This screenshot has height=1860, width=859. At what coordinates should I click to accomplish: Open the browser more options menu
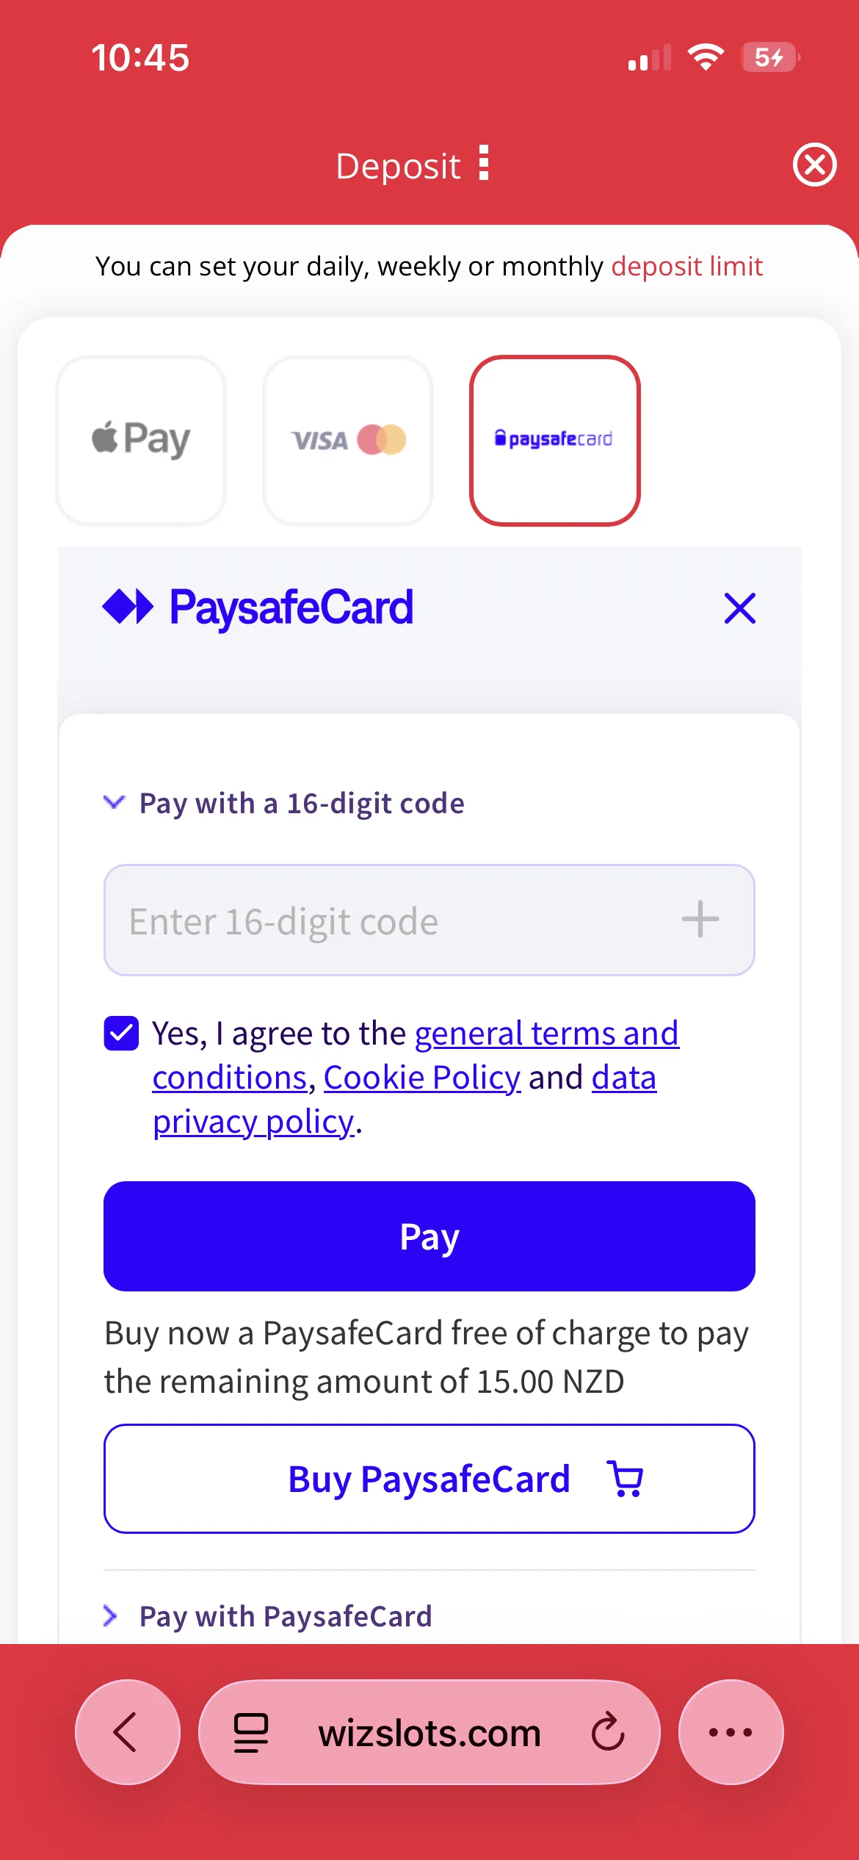pyautogui.click(x=731, y=1732)
